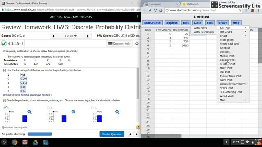Screen dimensions: 262x147
Task: Choose Boxplot from the Graph menu
Action: tap(225, 48)
